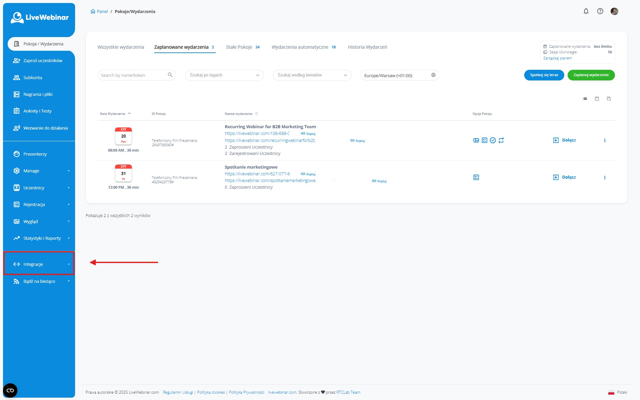This screenshot has width=640, height=400.
Task: Open Zarządzaj planem link
Action: pos(557,58)
